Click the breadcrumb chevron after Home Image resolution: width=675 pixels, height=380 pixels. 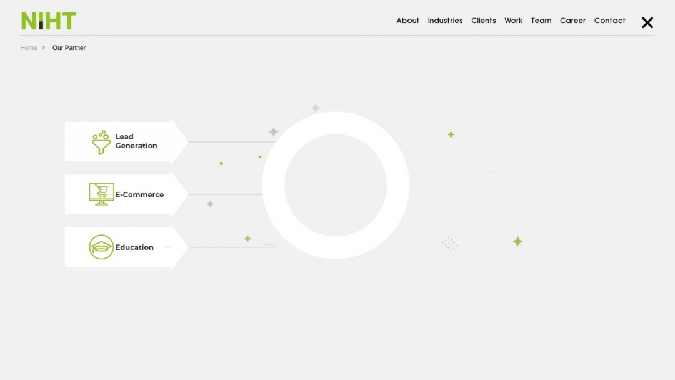point(43,47)
